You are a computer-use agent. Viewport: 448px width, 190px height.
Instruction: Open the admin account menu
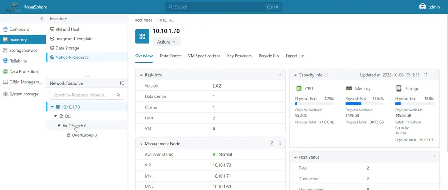(429, 7)
